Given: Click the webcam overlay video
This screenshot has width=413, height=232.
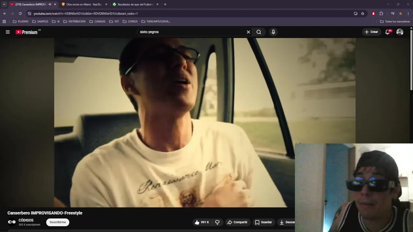Looking at the screenshot, I should (354, 188).
